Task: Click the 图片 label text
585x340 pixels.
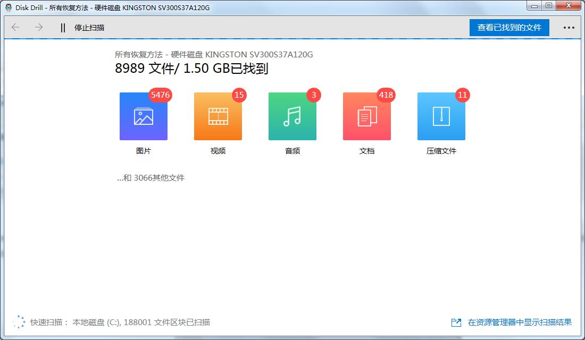Action: [x=143, y=151]
